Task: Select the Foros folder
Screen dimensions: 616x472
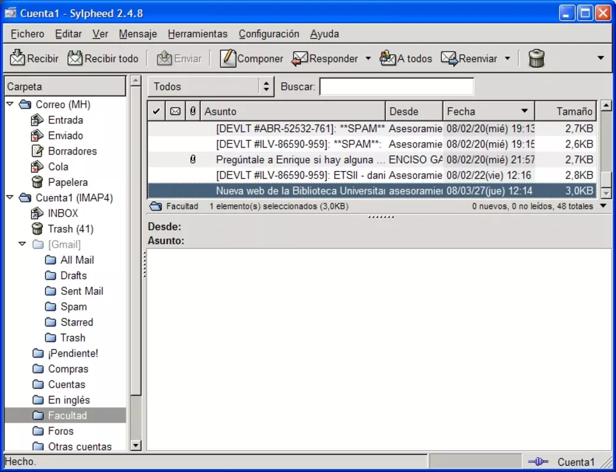Action: pyautogui.click(x=53, y=431)
